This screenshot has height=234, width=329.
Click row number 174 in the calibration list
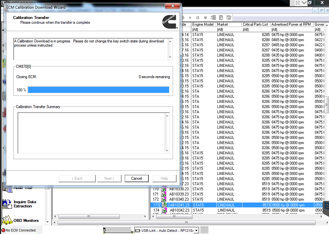[x=156, y=210]
